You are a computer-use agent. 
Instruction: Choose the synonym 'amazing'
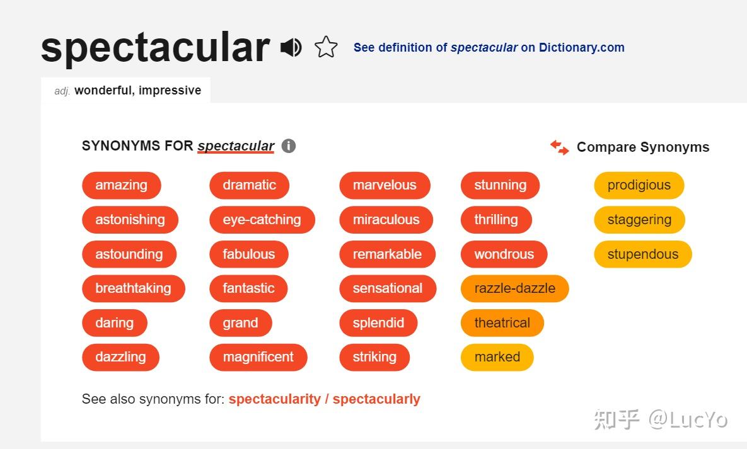(x=122, y=185)
